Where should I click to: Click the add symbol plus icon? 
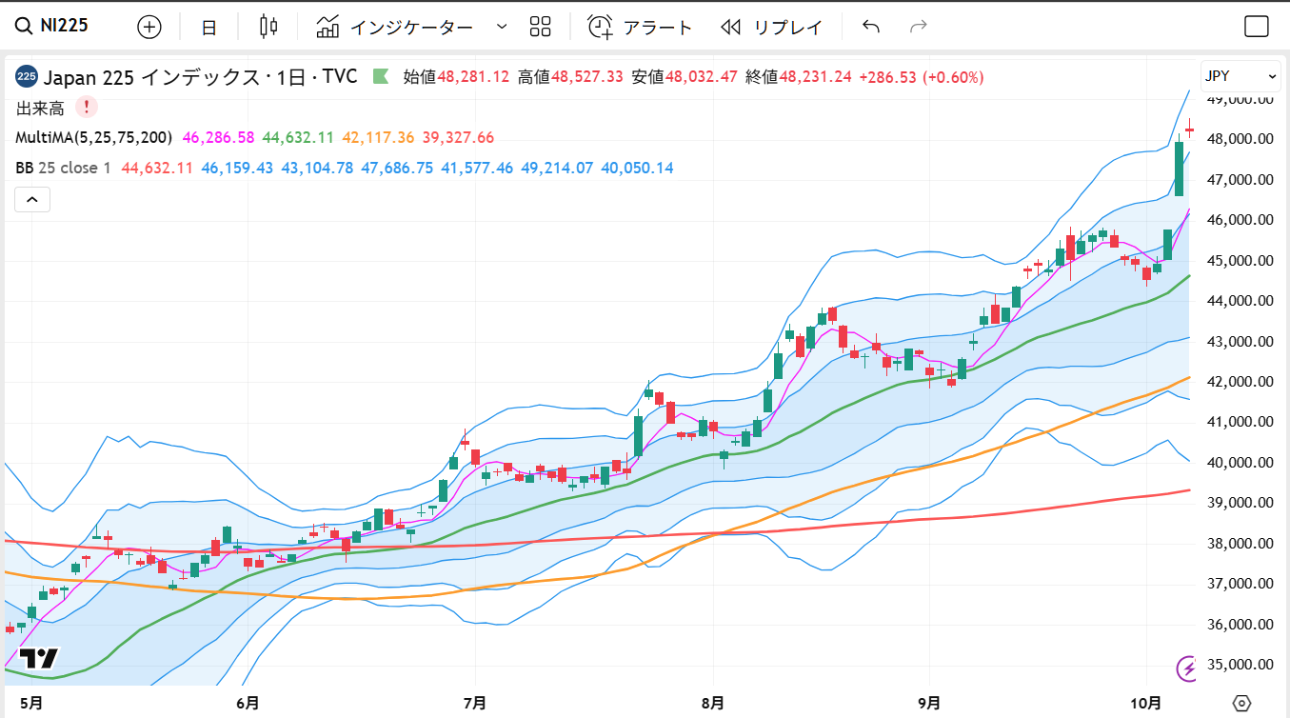(149, 27)
